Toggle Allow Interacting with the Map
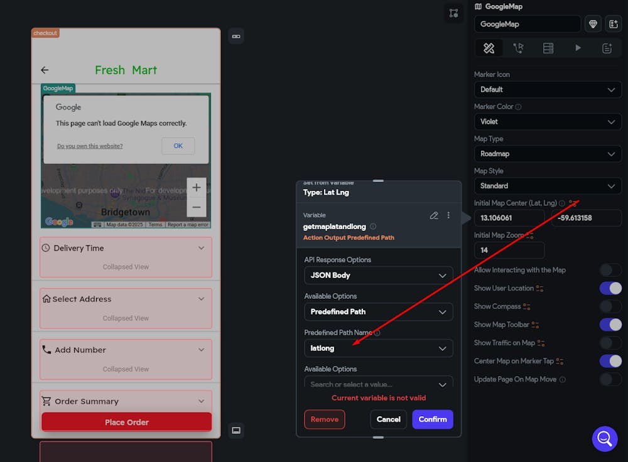628x462 pixels. click(x=610, y=270)
